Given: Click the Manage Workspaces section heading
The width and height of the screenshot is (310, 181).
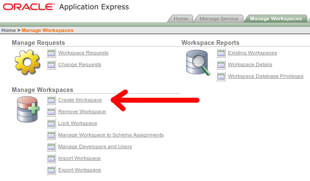Looking at the screenshot, I should pyautogui.click(x=43, y=90).
